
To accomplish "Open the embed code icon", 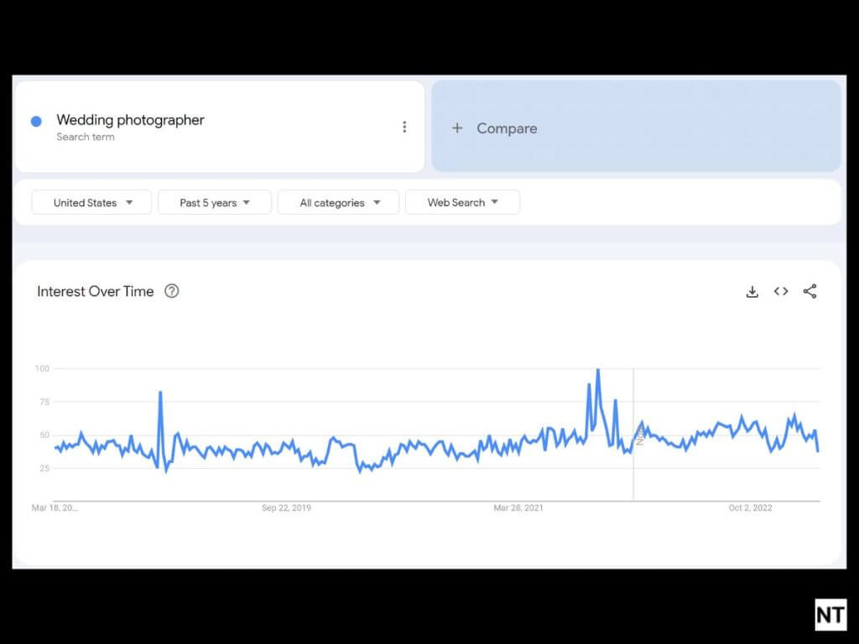I will (781, 291).
